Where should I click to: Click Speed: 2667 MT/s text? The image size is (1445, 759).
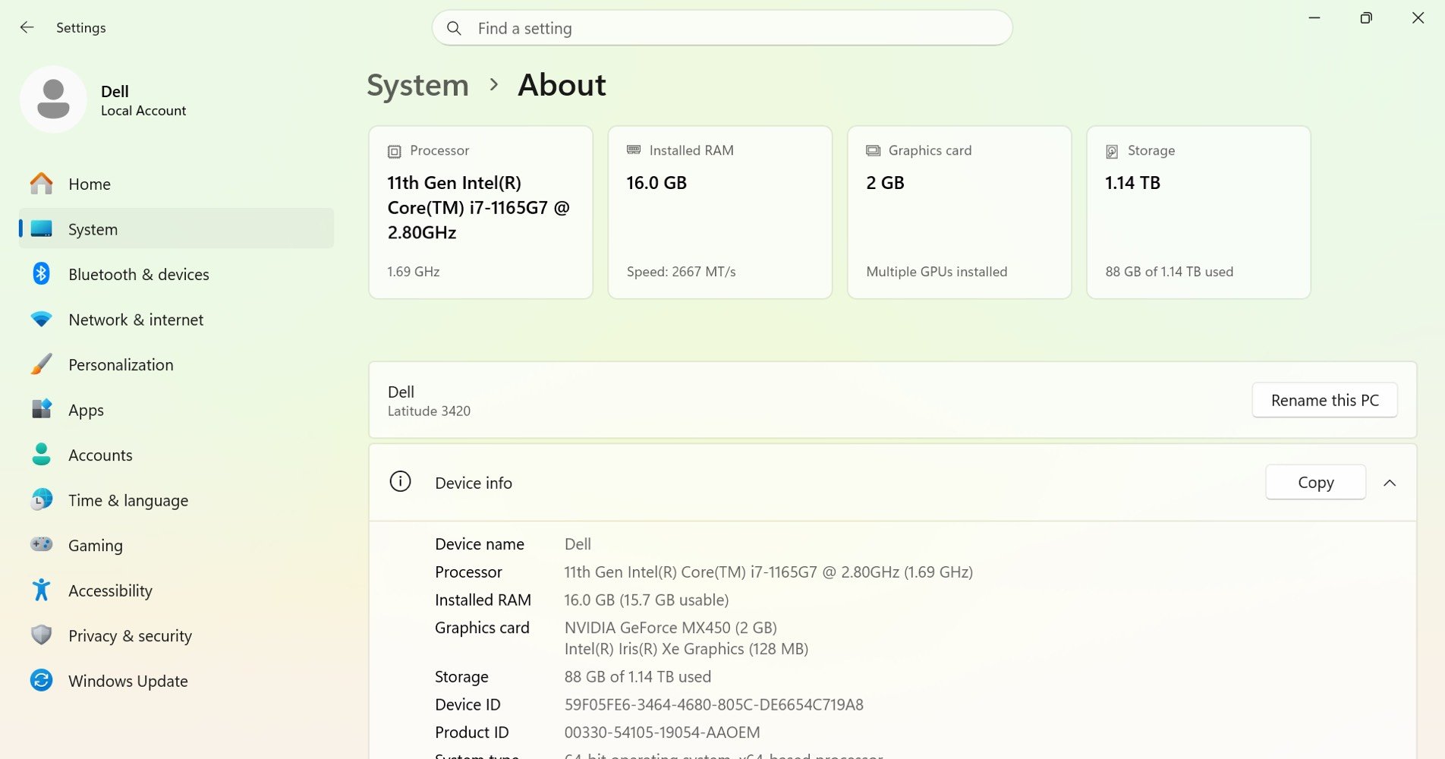pyautogui.click(x=681, y=272)
